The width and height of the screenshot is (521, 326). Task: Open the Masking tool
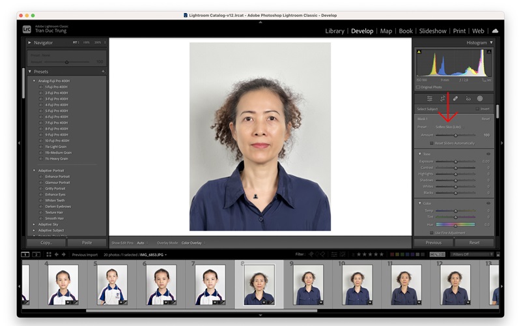click(480, 98)
